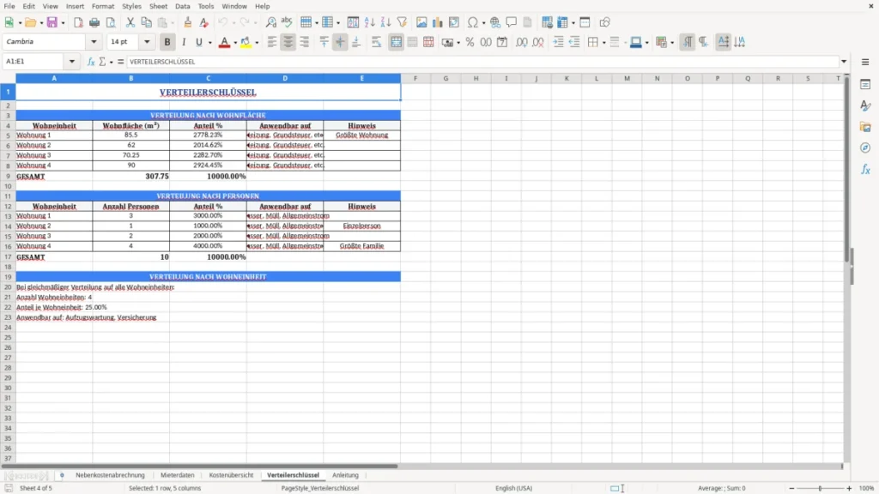Expand the formula bar
This screenshot has width=879, height=494.
point(844,62)
